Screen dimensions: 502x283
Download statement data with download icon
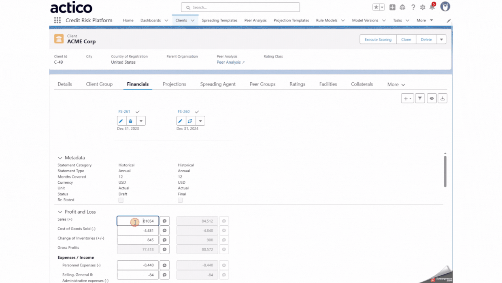442,98
